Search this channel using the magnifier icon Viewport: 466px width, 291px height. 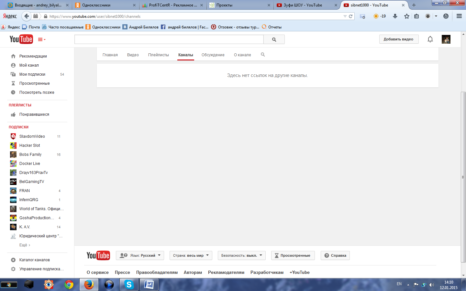coord(263,55)
